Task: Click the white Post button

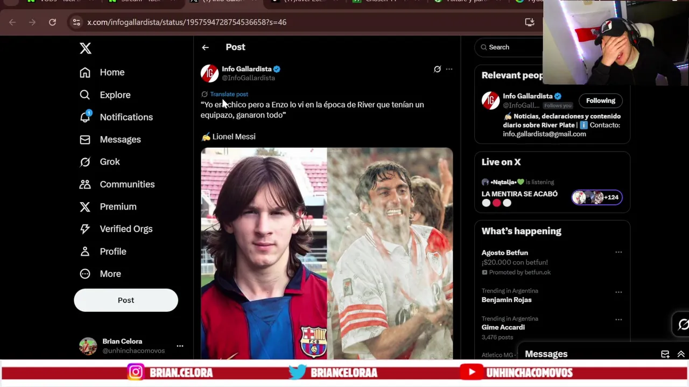Action: (x=126, y=300)
